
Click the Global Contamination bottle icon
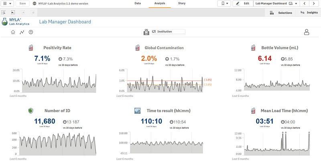[137, 48]
